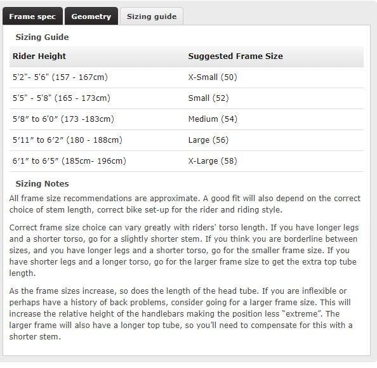Select the Medium (54) frame size cell
377x368 pixels.
click(x=213, y=119)
